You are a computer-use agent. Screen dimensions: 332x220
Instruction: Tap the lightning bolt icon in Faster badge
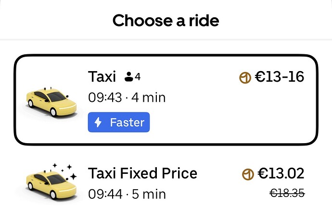click(98, 122)
